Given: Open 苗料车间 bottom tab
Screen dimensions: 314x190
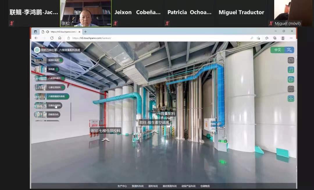Looking at the screenshot, I should coord(153,186).
